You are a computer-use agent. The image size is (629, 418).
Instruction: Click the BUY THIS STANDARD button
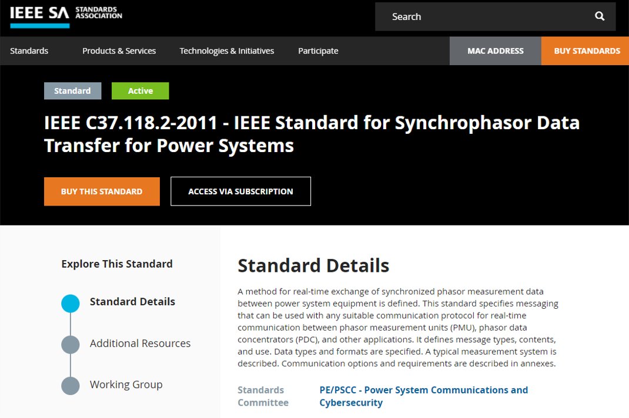tap(102, 191)
